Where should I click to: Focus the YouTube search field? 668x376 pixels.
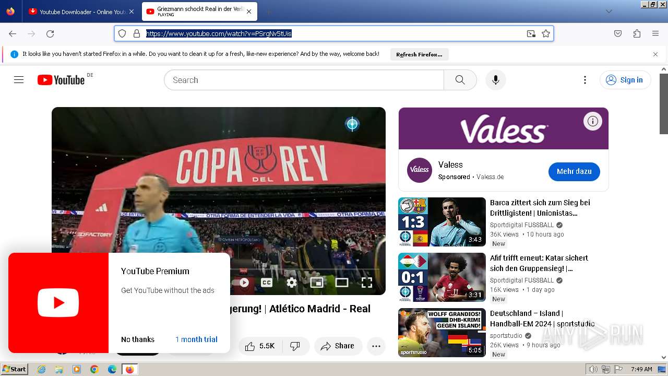pyautogui.click(x=304, y=80)
